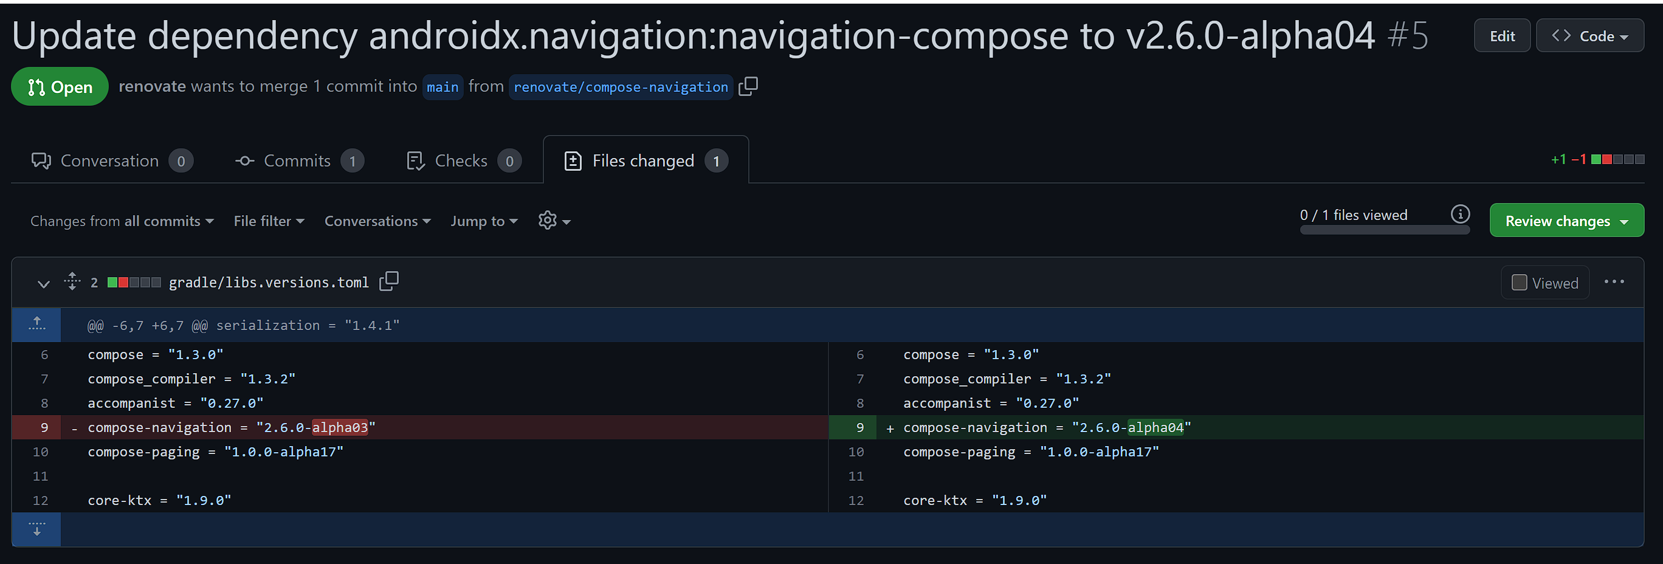Viewport: 1663px width, 564px height.
Task: Click left line 7 compose_compiler text
Action: pyautogui.click(x=191, y=379)
